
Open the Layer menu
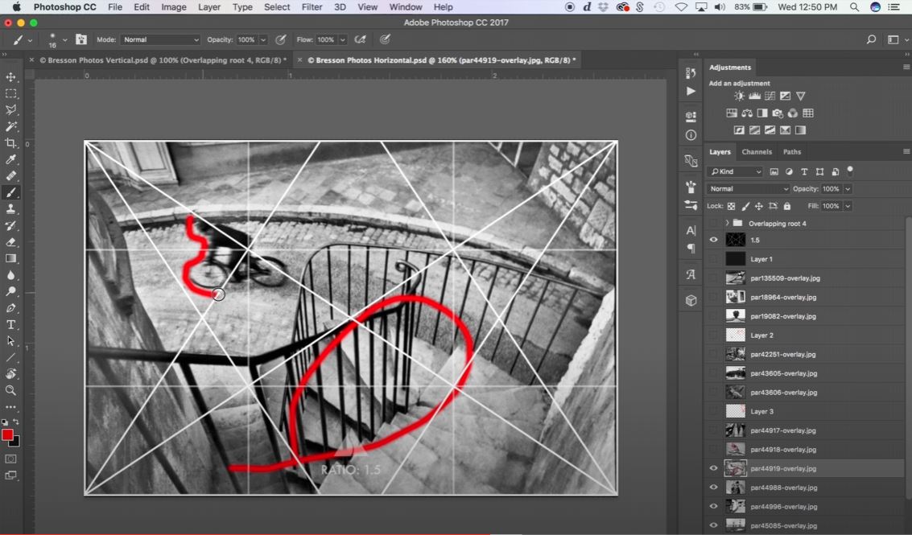click(x=208, y=7)
